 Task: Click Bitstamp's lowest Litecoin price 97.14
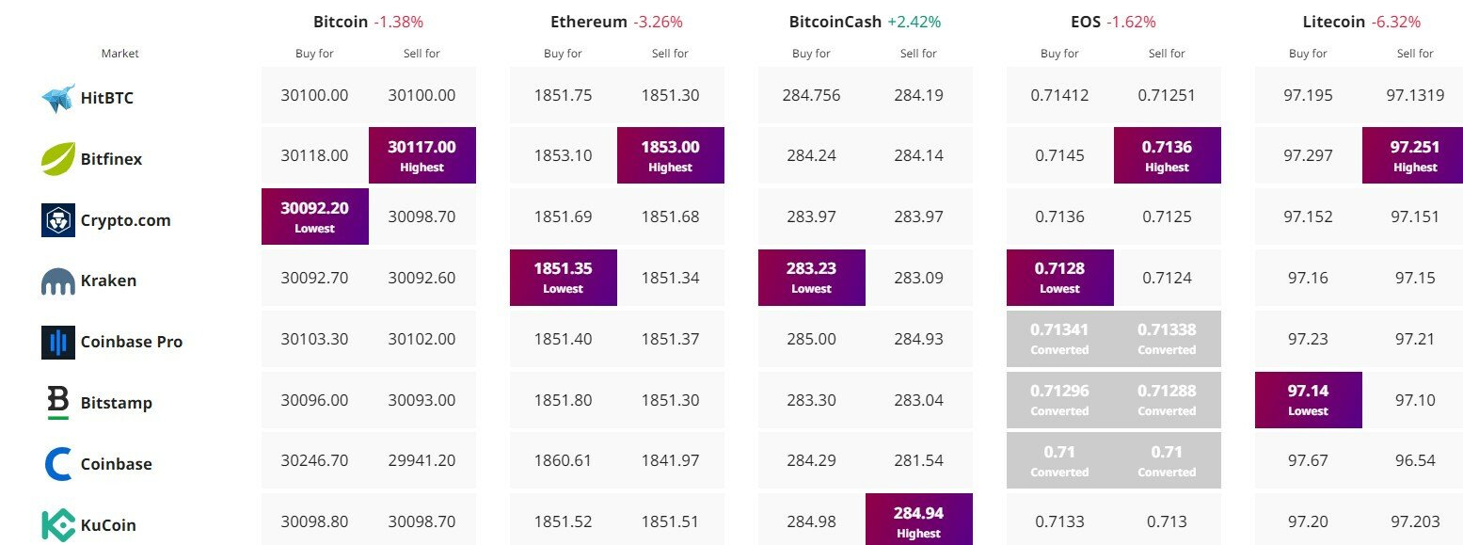tap(1308, 399)
